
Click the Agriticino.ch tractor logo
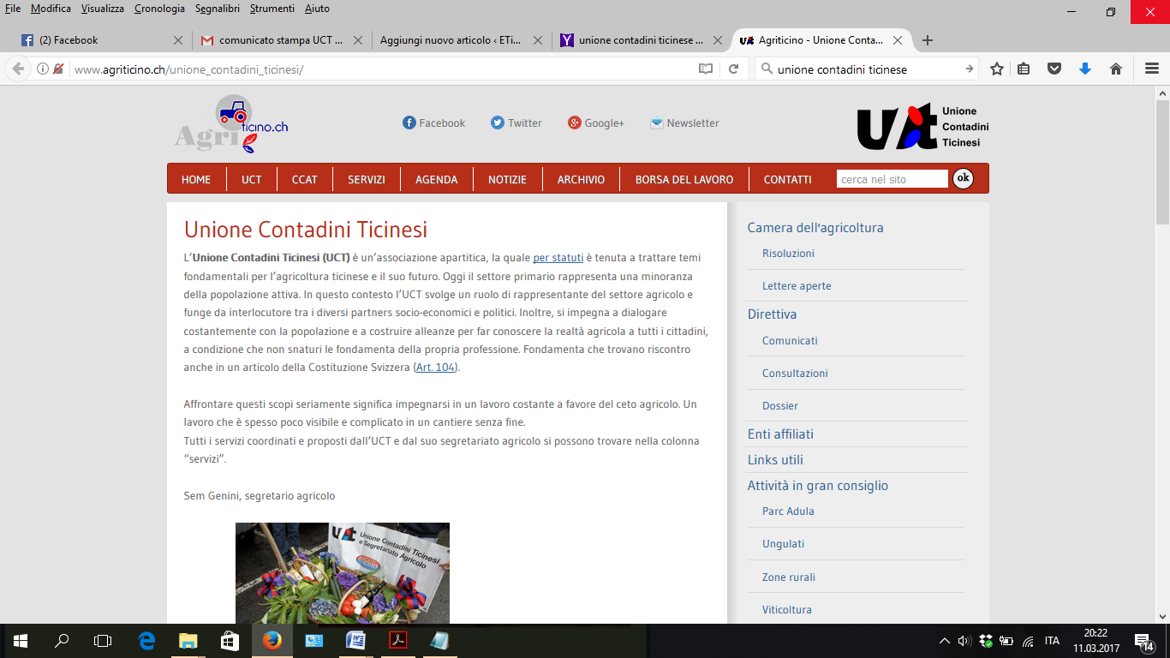[231, 124]
